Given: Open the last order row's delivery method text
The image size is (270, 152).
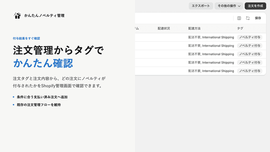Looking at the screenshot, I should (211, 71).
